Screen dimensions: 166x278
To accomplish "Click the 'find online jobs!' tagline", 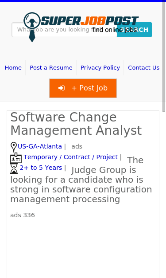I will coord(116,30).
